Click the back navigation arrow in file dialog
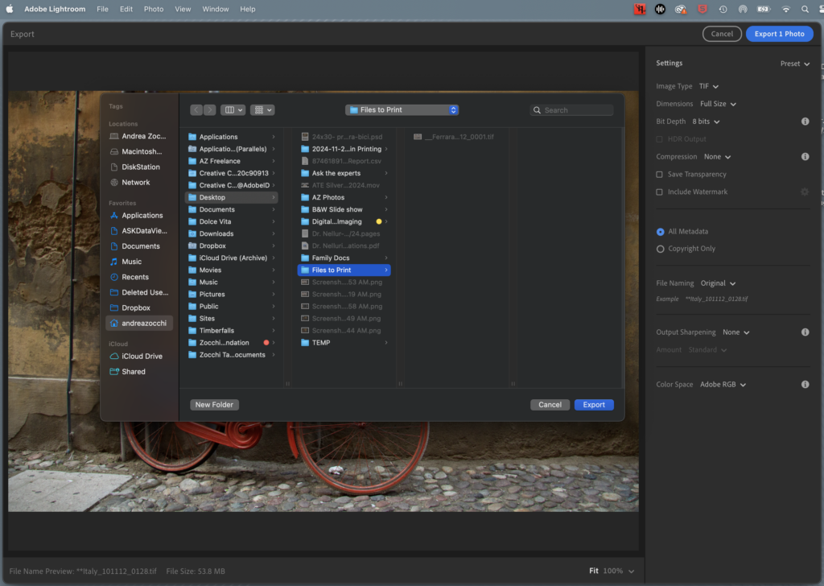824x586 pixels. pos(196,110)
